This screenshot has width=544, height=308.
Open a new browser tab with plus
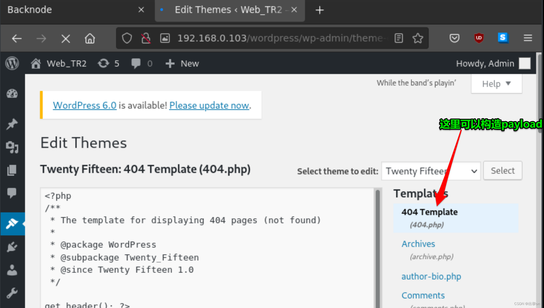tap(320, 10)
